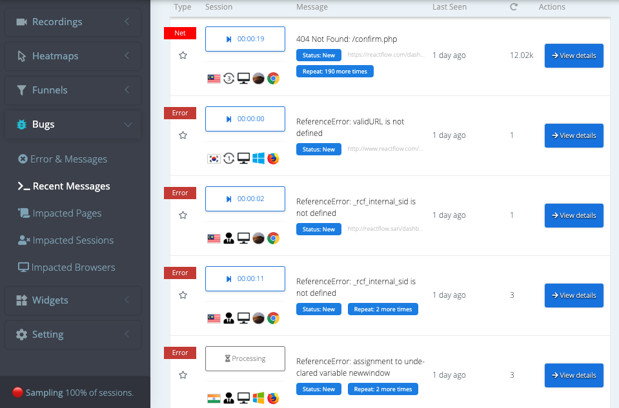Click 'Repeat: 190 more times' badge
Image resolution: width=619 pixels, height=408 pixels.
click(334, 72)
